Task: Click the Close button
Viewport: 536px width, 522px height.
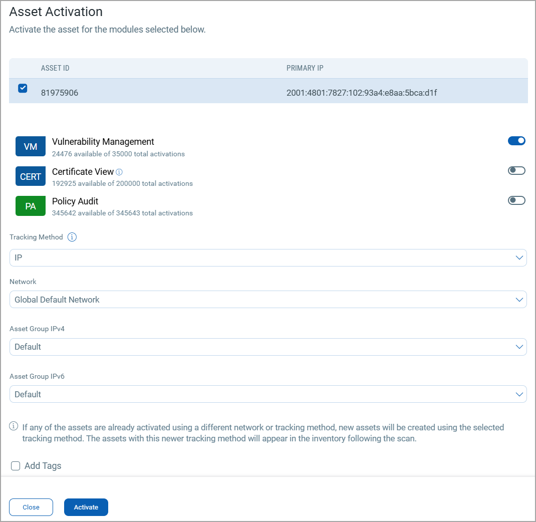Action: tap(31, 507)
